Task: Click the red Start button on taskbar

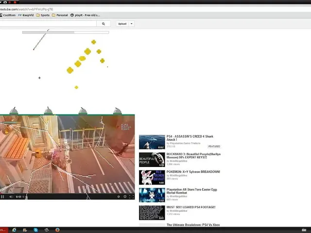Action: click(x=4, y=230)
